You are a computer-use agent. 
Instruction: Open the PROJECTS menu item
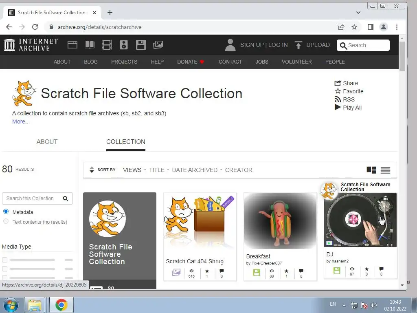[124, 62]
